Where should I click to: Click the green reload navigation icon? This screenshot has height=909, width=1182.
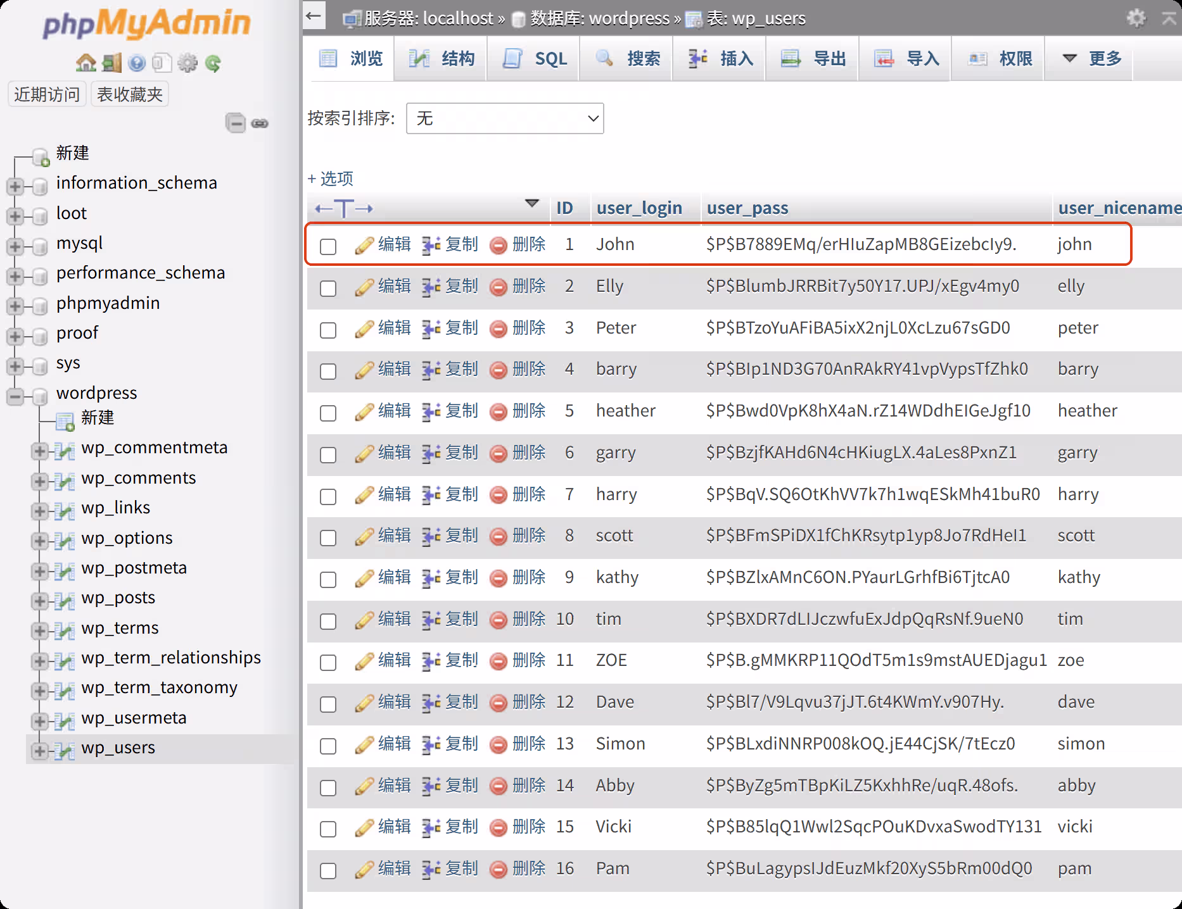coord(213,63)
